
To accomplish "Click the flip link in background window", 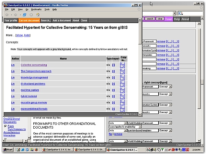I will tap(110, 134).
